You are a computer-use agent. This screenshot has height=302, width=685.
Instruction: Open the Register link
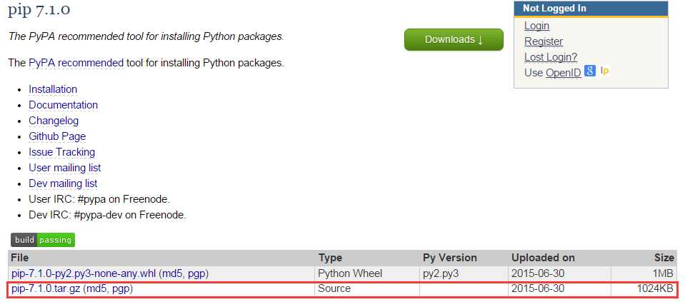point(544,41)
